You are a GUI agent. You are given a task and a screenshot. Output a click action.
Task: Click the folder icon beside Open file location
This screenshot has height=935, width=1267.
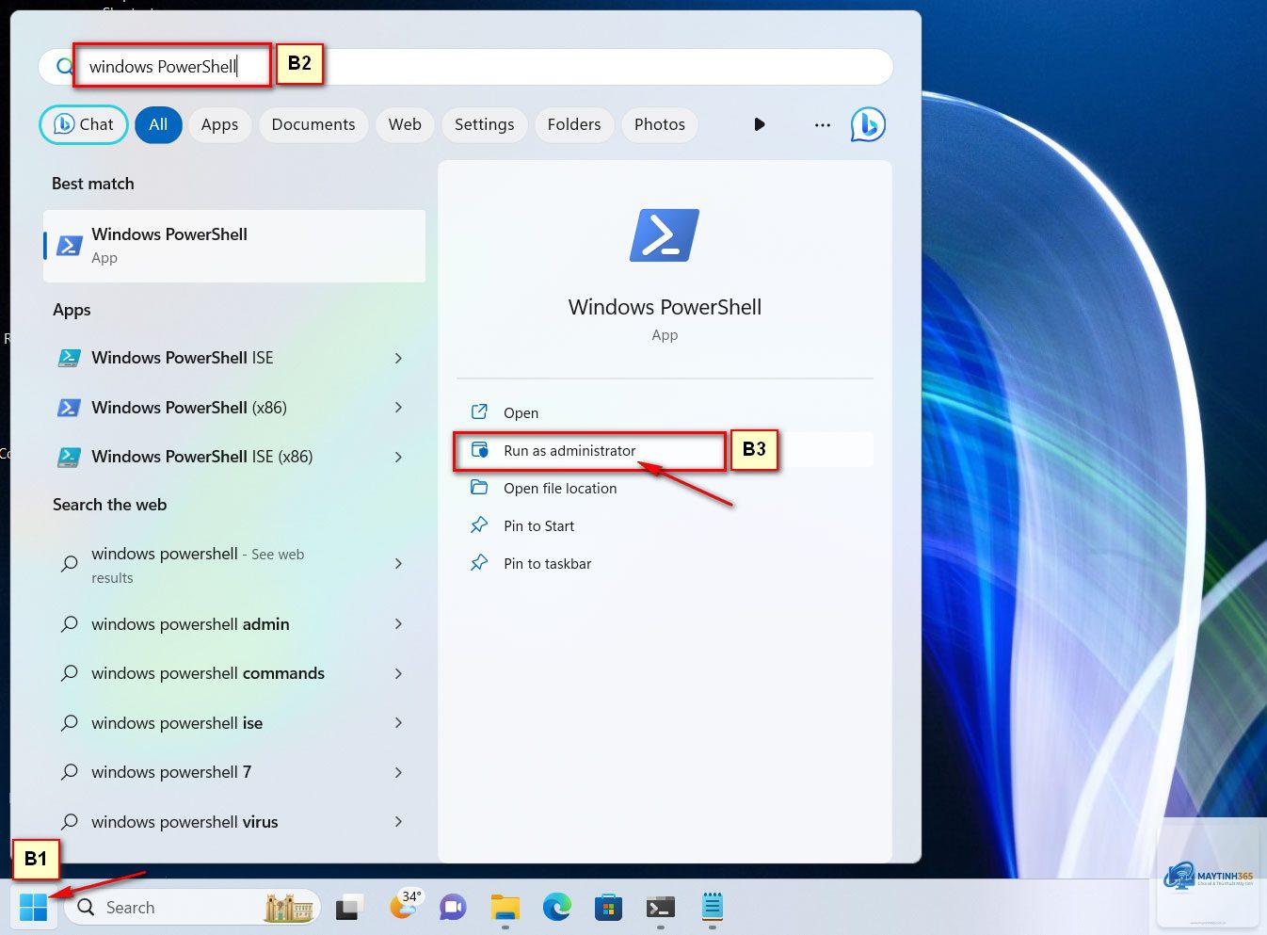click(x=479, y=488)
